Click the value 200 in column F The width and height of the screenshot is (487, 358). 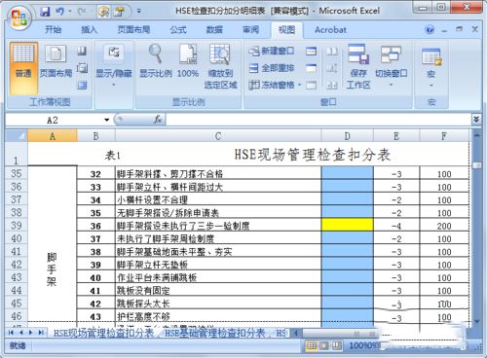tap(444, 226)
